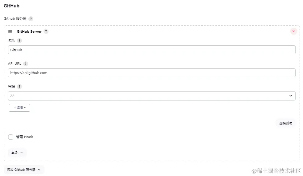Focus the 名称 input containing GitHub
The height and width of the screenshot is (176, 303).
[152, 50]
